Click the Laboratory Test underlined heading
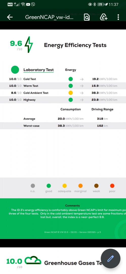This screenshot has width=126, height=274. 39,70
